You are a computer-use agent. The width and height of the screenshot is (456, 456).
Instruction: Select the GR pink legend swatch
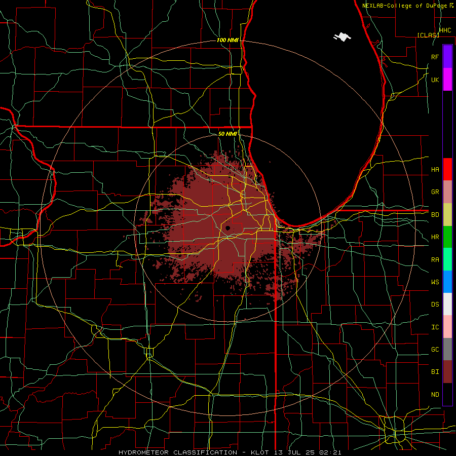[447, 192]
